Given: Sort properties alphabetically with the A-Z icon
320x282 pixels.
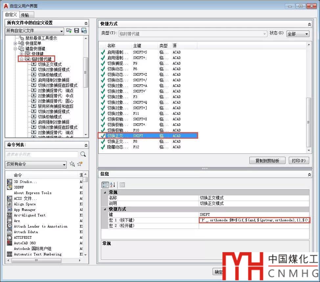Looking at the screenshot, I should [113, 185].
